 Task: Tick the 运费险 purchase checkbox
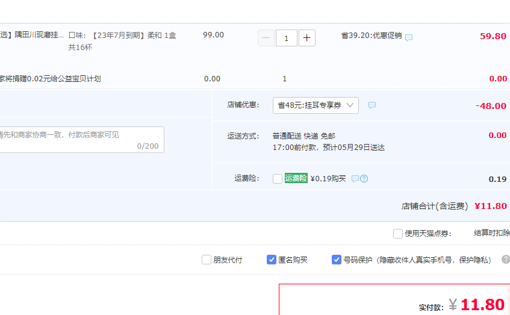pyautogui.click(x=278, y=179)
